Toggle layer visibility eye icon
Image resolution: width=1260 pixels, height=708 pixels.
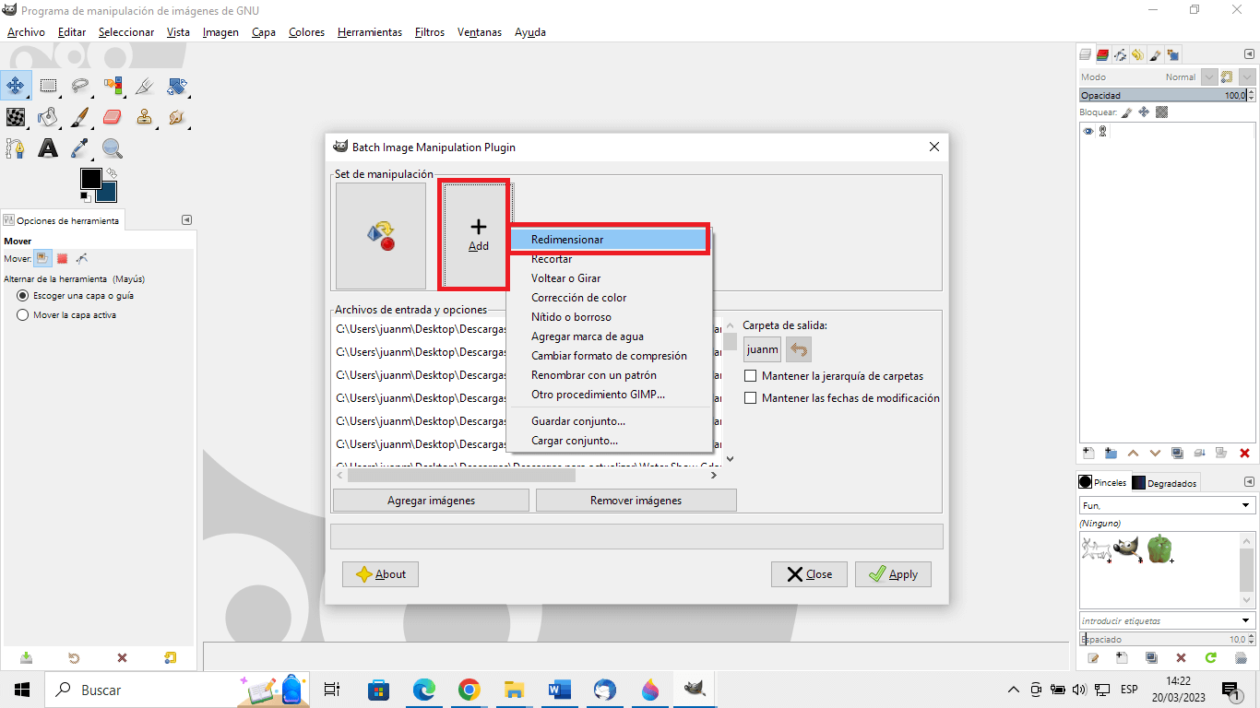pyautogui.click(x=1088, y=132)
